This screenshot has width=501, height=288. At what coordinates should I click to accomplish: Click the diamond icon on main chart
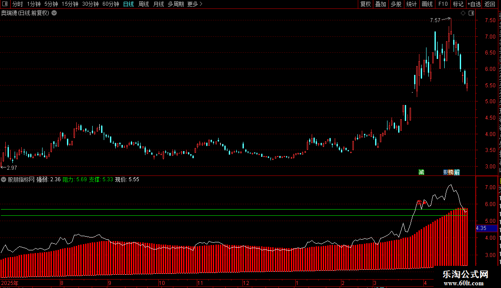463,13
